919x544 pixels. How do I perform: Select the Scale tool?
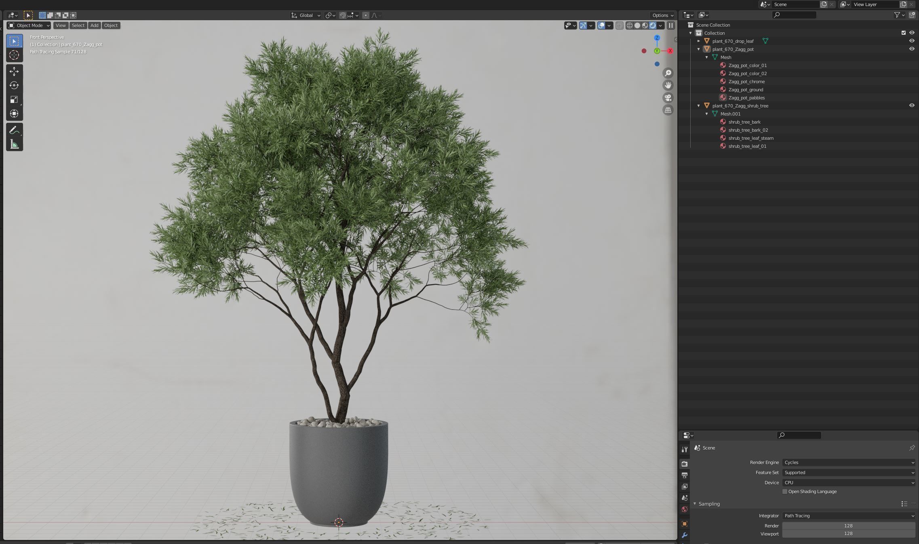pos(14,100)
